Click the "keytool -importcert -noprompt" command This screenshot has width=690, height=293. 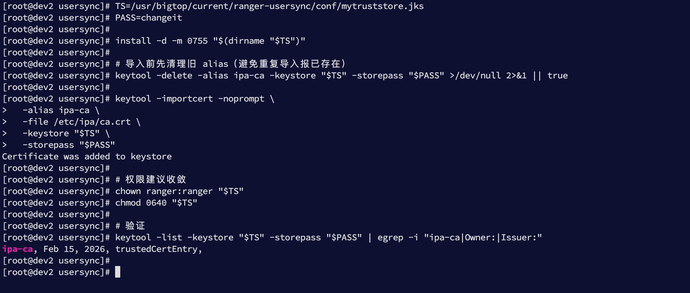[190, 99]
